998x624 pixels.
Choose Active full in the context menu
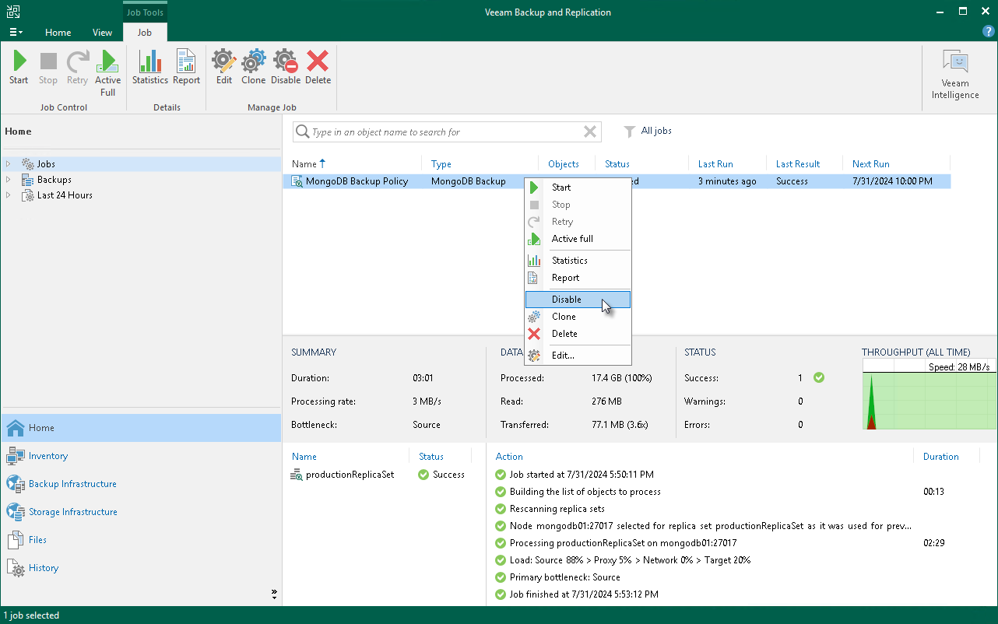tap(578, 239)
